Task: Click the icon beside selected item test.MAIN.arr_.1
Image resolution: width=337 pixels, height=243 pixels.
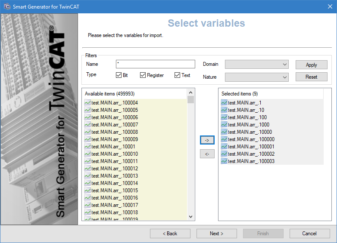Action: (x=224, y=103)
